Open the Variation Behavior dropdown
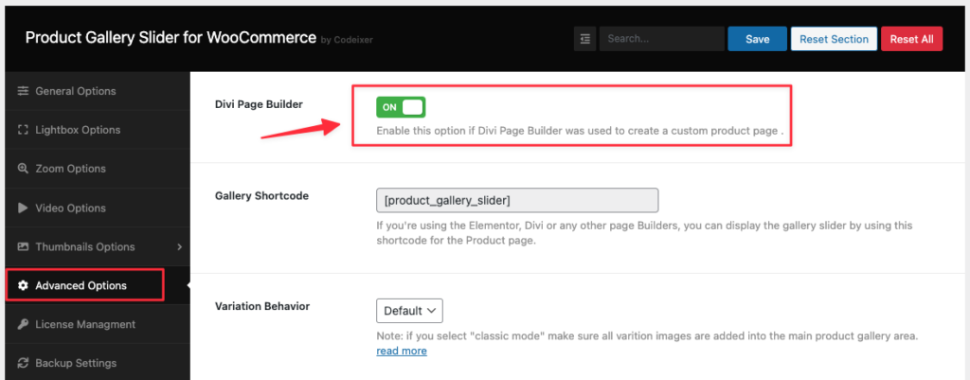This screenshot has width=970, height=380. pyautogui.click(x=409, y=311)
